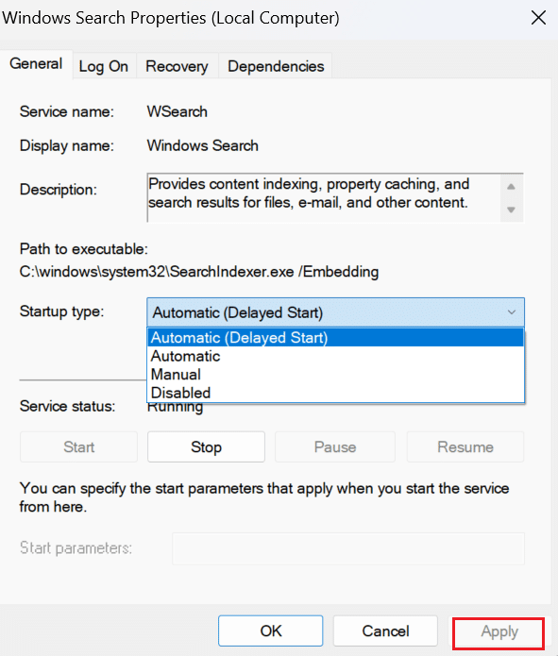Stop the Windows Search service
This screenshot has width=558, height=656.
click(x=206, y=446)
